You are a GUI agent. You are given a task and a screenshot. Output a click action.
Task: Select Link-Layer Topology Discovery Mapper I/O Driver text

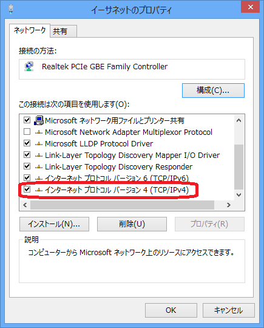[132, 155]
